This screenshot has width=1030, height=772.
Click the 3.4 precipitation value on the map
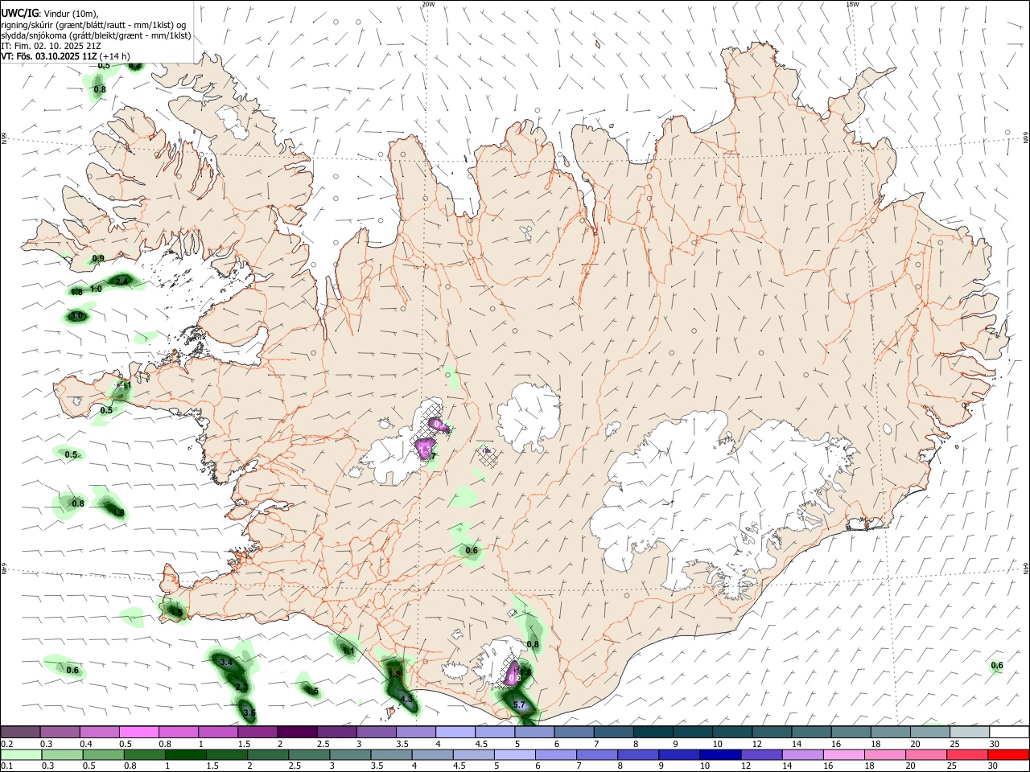[x=227, y=663]
